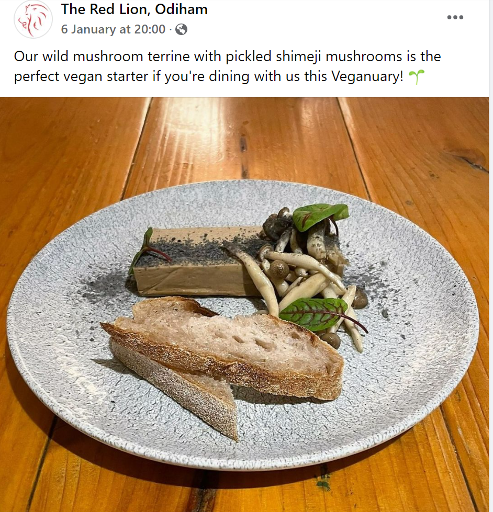This screenshot has width=493, height=512.
Task: Click the seedling emoji in post text
Action: click(416, 77)
